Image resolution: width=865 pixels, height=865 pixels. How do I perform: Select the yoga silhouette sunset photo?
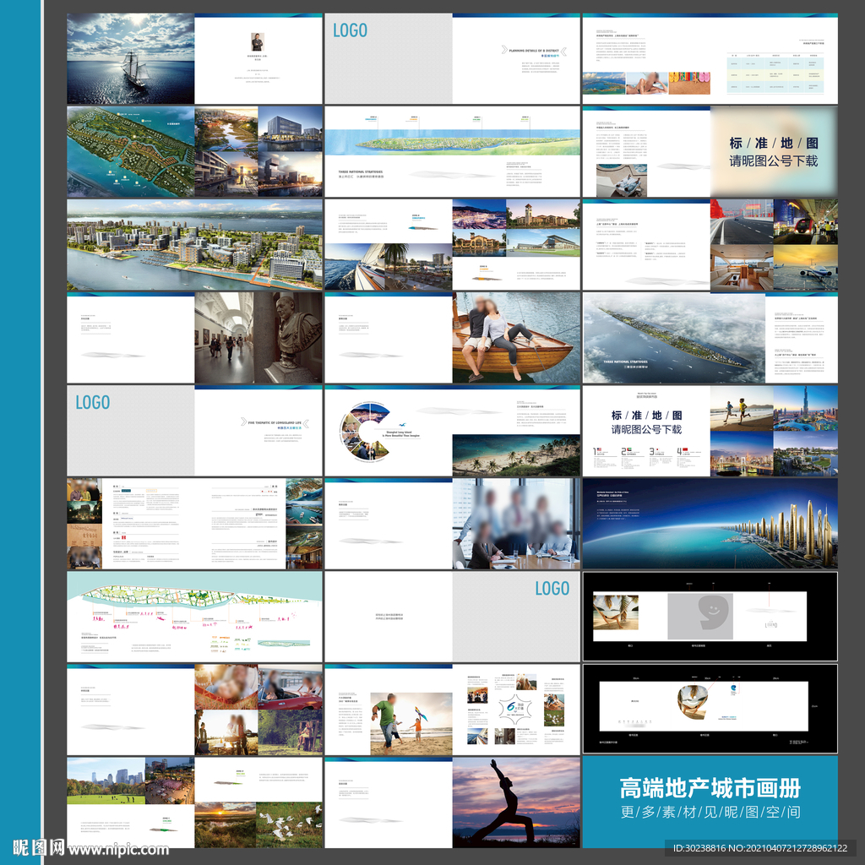[516, 802]
